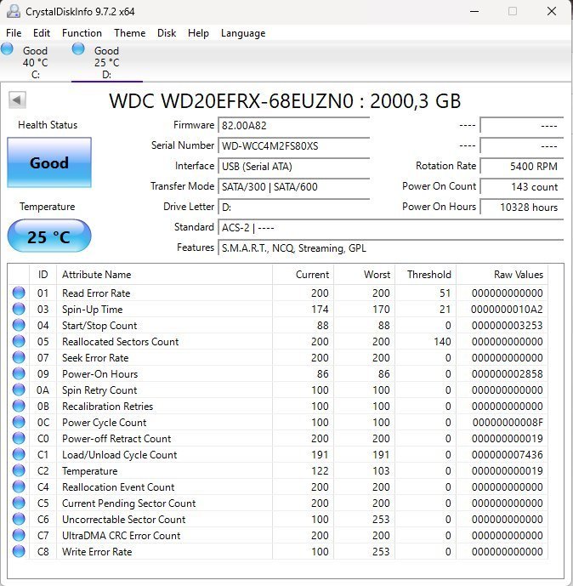Click the Power On Hours value box
This screenshot has width=573, height=586.
tap(520, 207)
